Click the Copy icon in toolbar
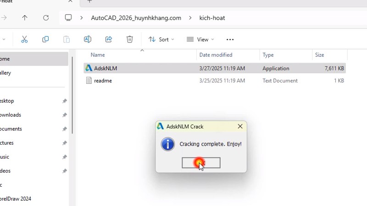This screenshot has height=206, width=367. coord(45,39)
